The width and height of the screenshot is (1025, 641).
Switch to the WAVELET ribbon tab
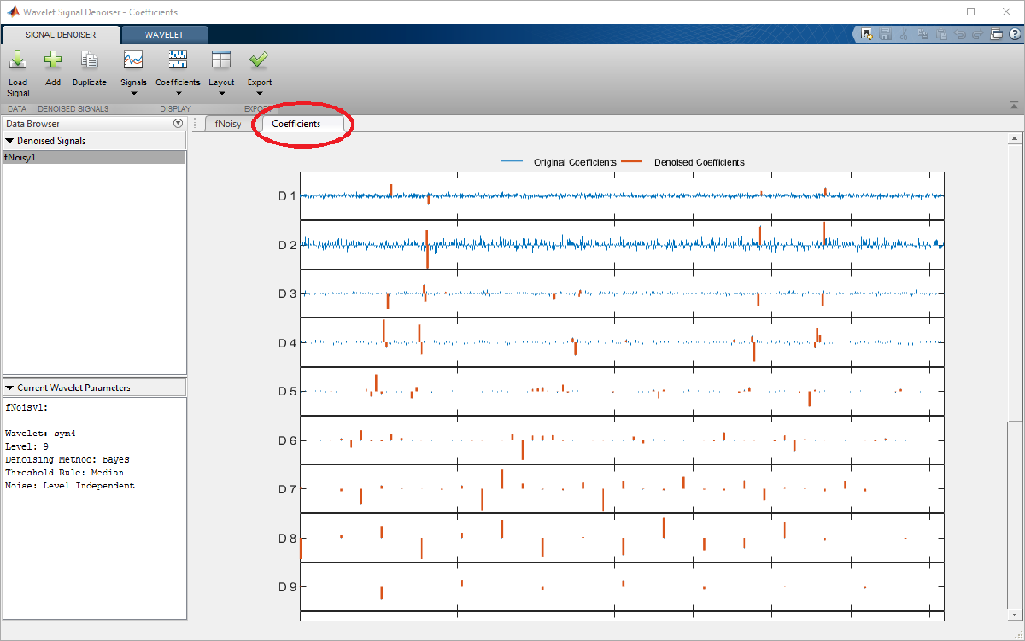[x=164, y=35]
